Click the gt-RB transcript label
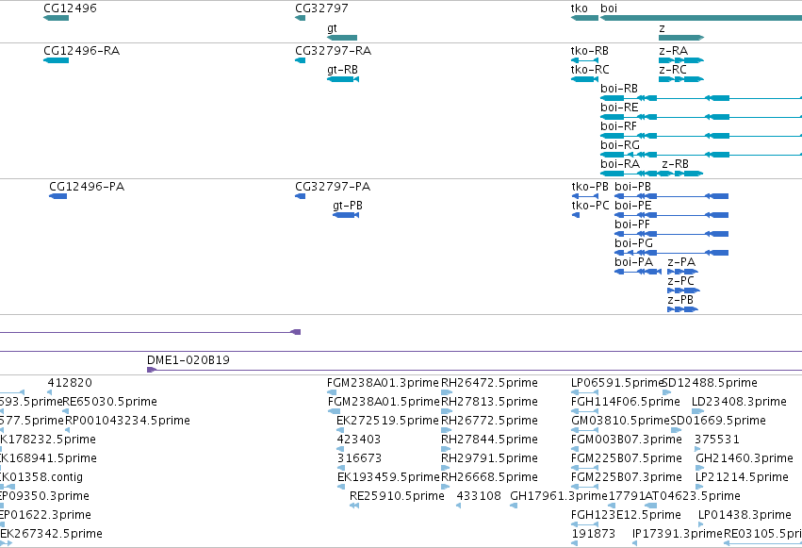The image size is (802, 548). pyautogui.click(x=342, y=70)
